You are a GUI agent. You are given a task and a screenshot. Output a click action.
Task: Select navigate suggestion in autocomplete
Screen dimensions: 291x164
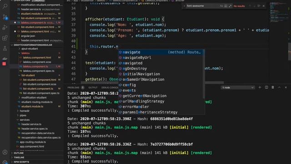(161, 52)
